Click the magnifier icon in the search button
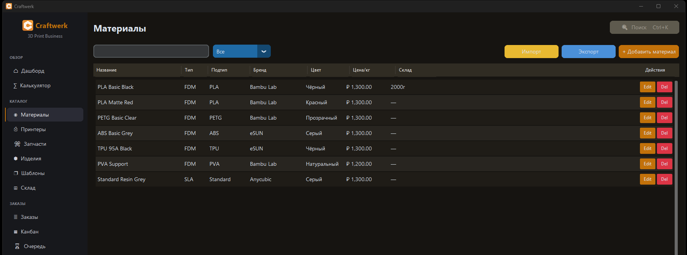Screen dimensions: 687x255 point(625,28)
